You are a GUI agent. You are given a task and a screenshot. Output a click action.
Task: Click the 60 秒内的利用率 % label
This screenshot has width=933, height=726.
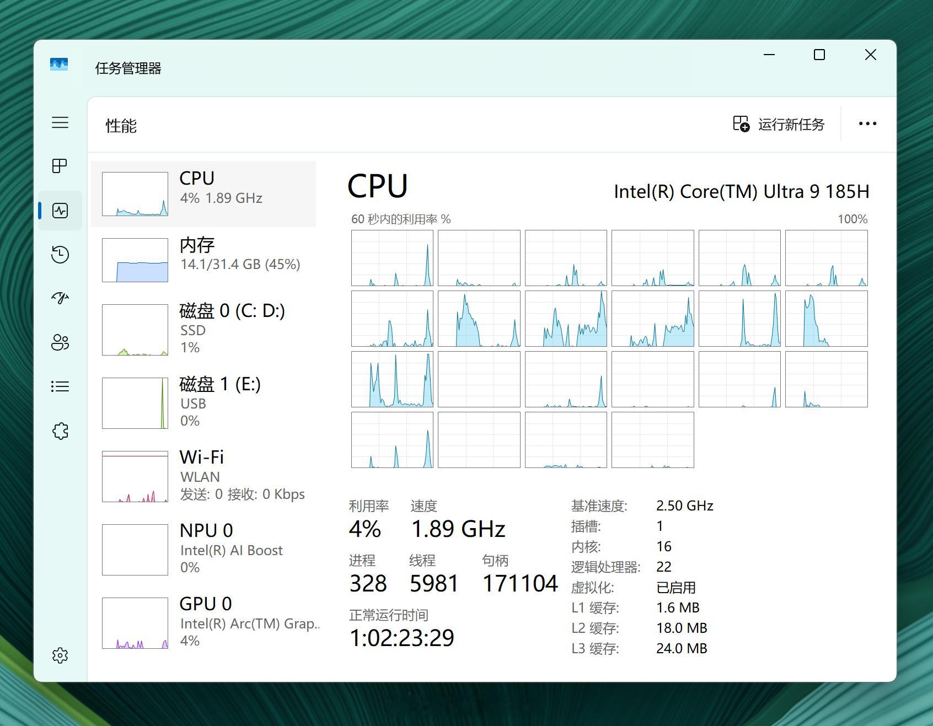401,219
